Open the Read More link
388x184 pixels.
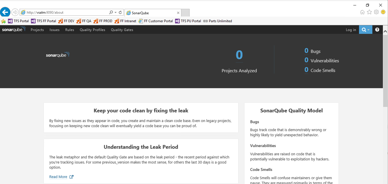tap(58, 177)
